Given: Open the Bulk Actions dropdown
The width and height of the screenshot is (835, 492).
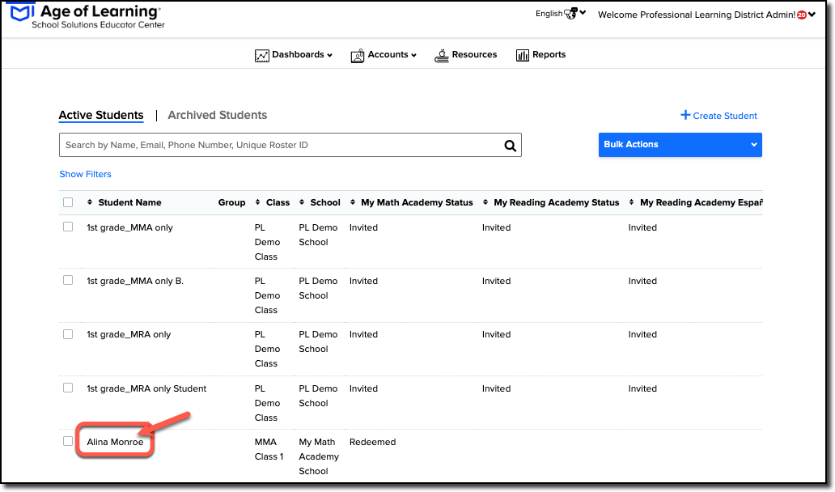Looking at the screenshot, I should (680, 145).
